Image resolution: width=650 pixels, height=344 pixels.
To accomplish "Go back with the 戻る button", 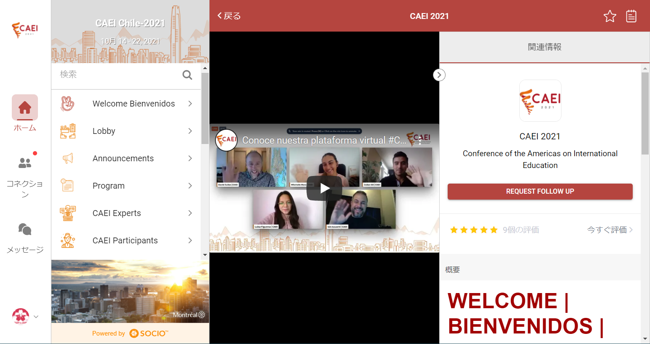I will coord(229,16).
